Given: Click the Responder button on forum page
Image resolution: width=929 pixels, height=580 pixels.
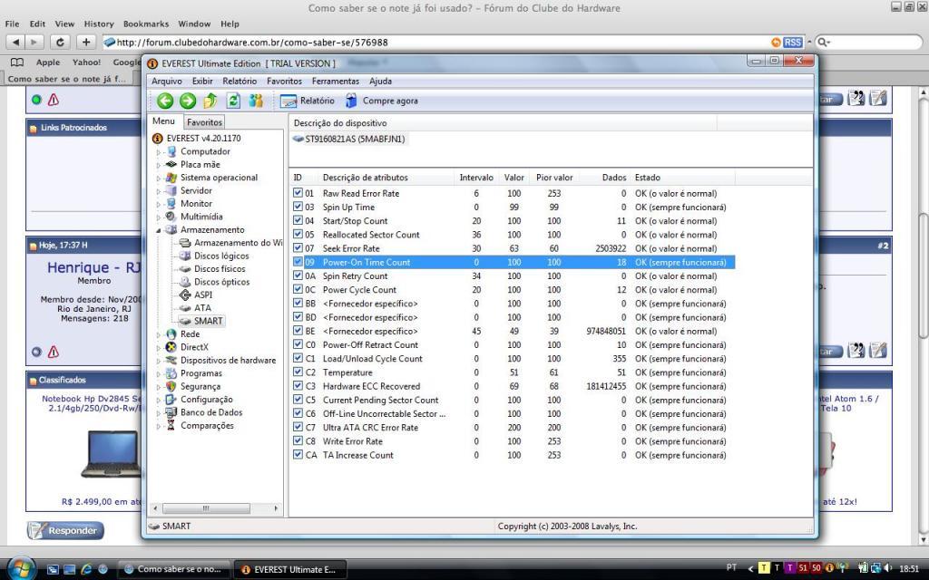Looking at the screenshot, I should click(x=65, y=530).
